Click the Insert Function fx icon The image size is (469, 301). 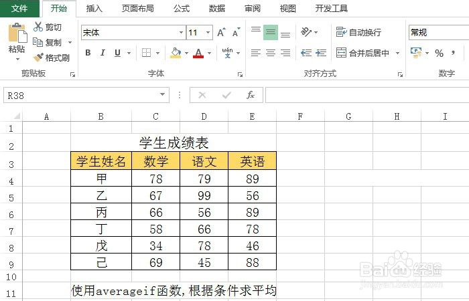251,95
